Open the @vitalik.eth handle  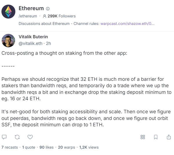coord(30,44)
